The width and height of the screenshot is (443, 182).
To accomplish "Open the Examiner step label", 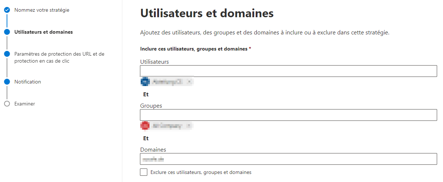I will coord(25,104).
